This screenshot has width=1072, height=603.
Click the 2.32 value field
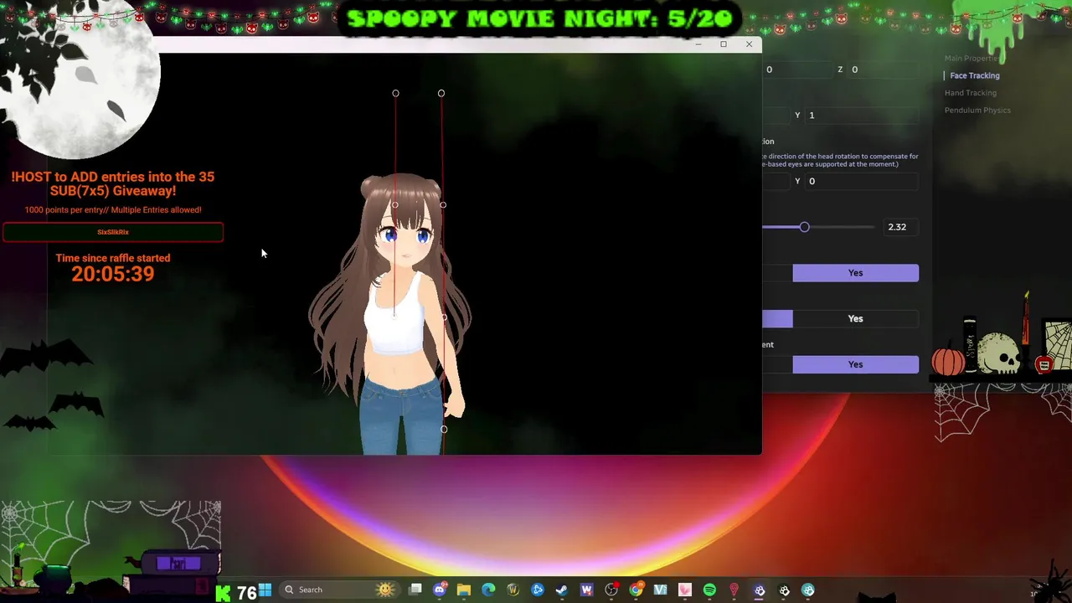tap(901, 227)
